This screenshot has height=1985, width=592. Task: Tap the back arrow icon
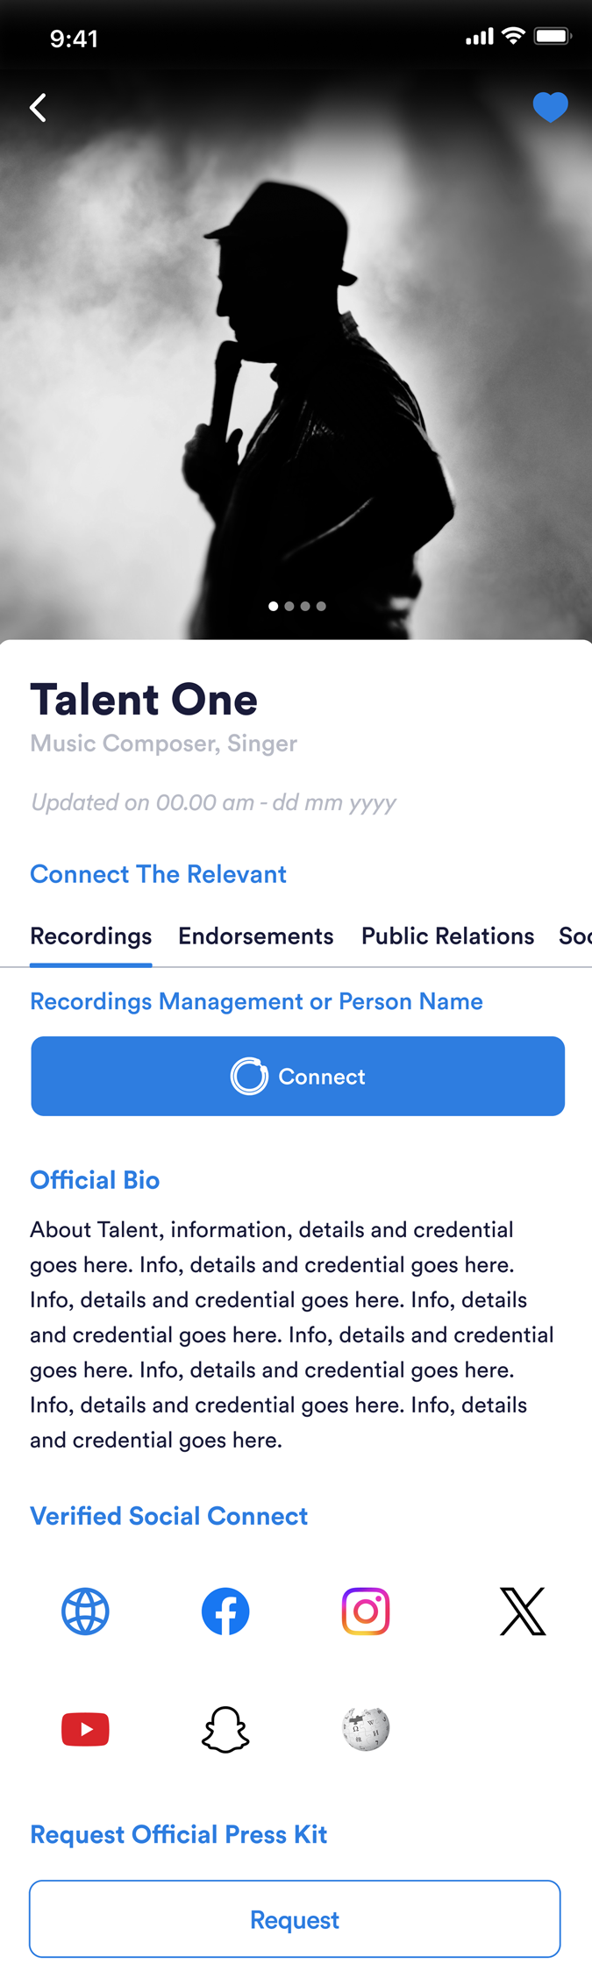pos(38,108)
